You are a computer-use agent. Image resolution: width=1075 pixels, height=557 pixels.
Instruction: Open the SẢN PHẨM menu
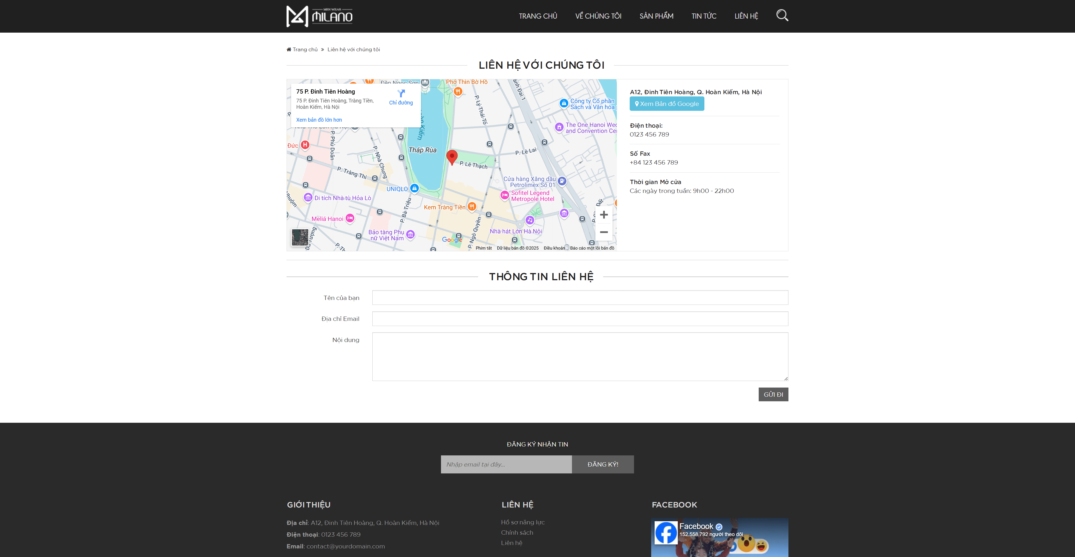click(x=656, y=16)
